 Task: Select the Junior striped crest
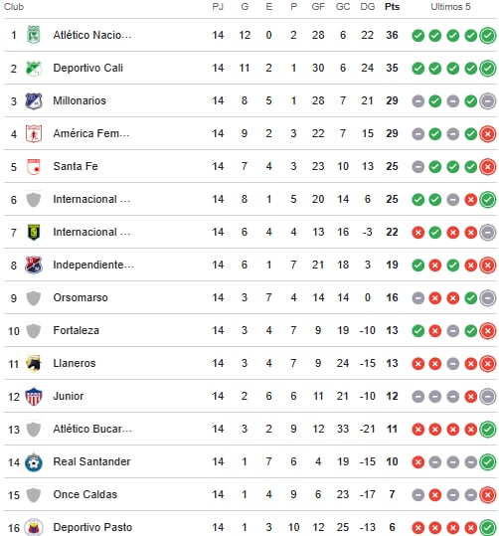(x=34, y=396)
